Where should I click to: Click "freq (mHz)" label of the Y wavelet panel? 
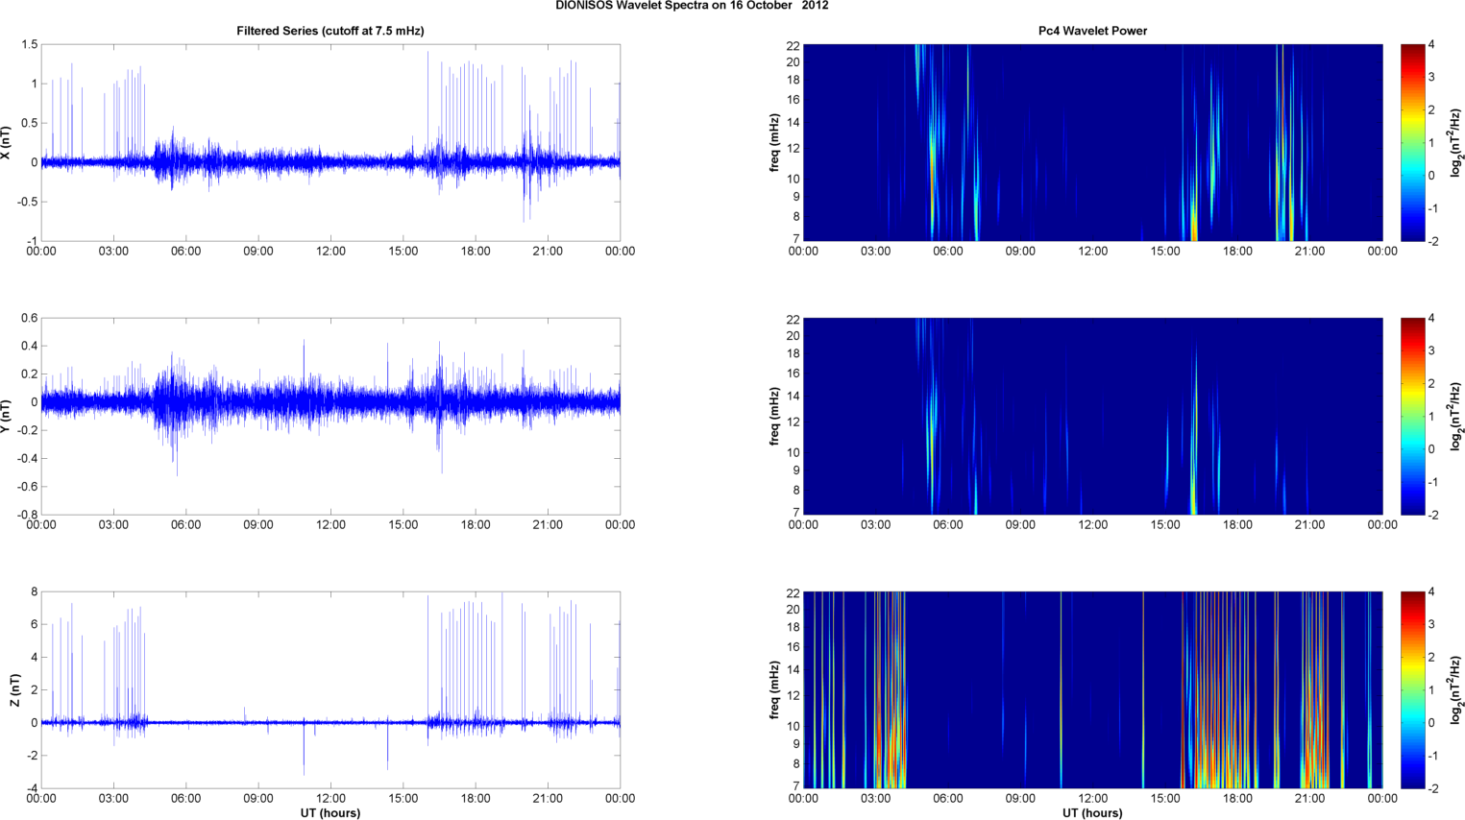(774, 416)
